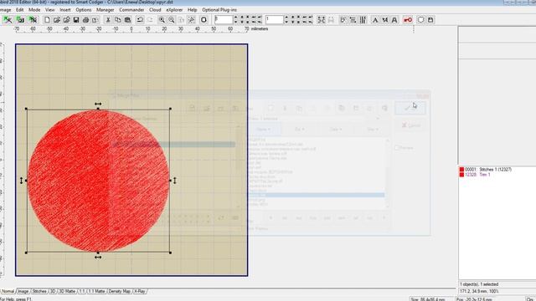The image size is (536, 301).
Task: Click the New file icon in toolbar
Action: pos(47,20)
